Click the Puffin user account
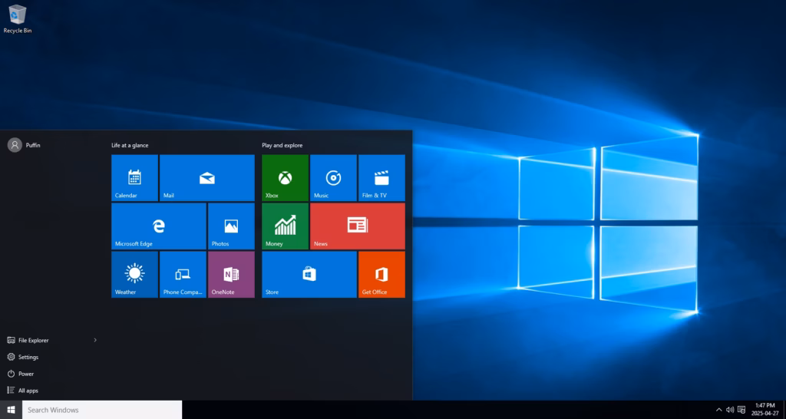The width and height of the screenshot is (786, 419). click(24, 145)
